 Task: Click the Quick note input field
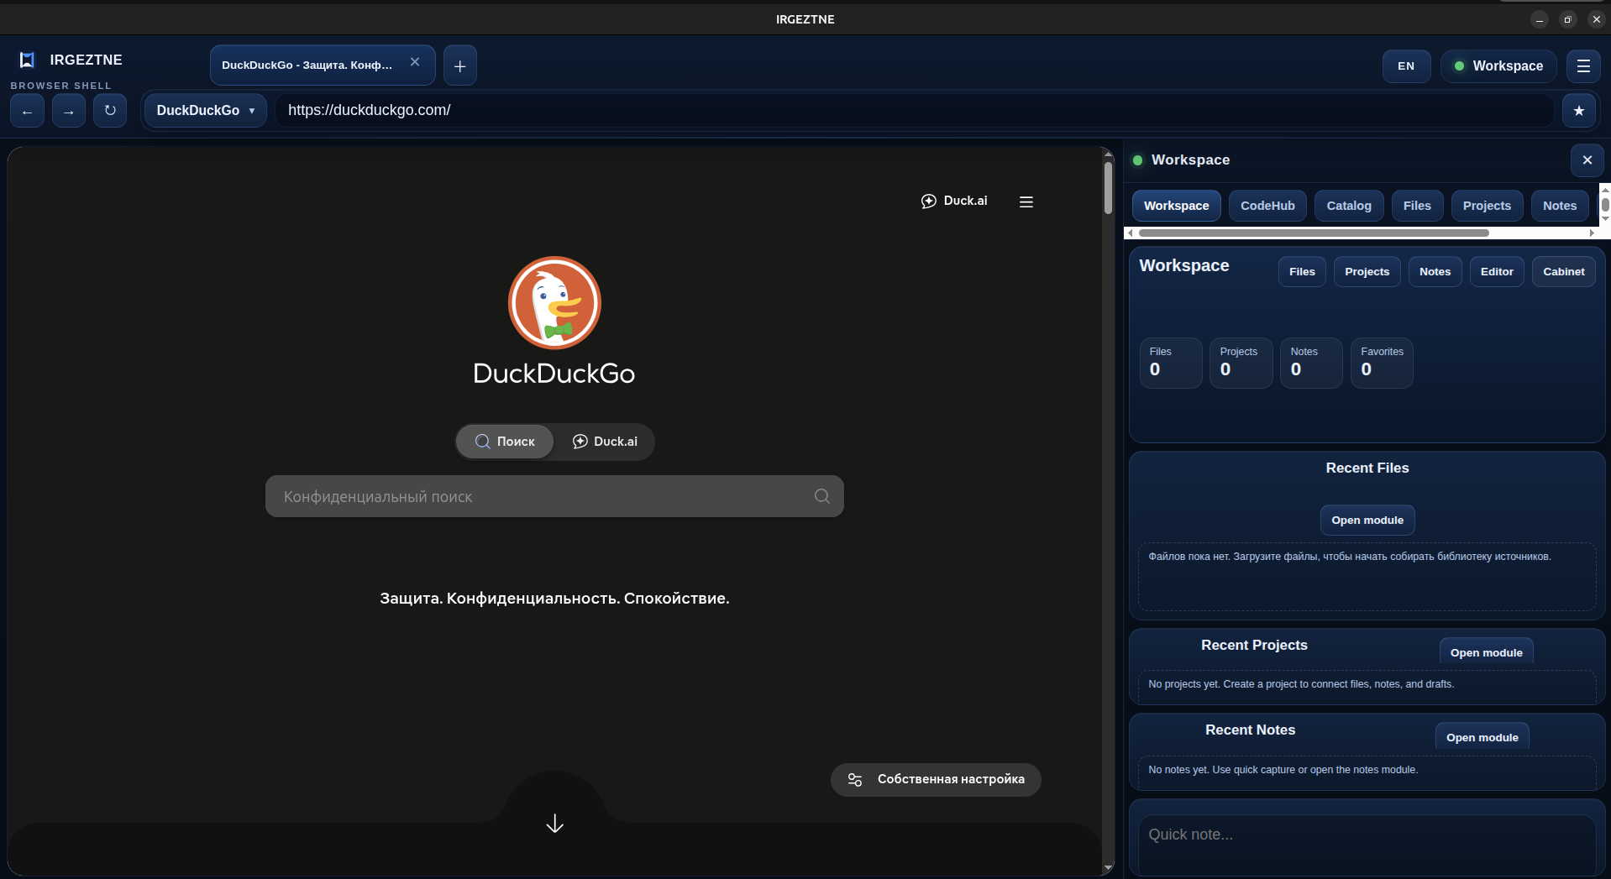point(1367,845)
